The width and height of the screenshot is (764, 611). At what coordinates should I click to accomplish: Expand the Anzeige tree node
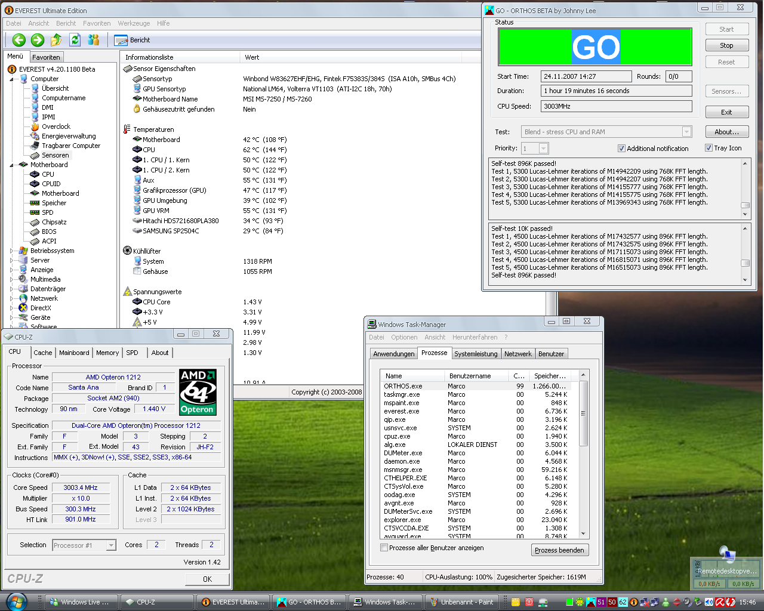click(x=12, y=270)
